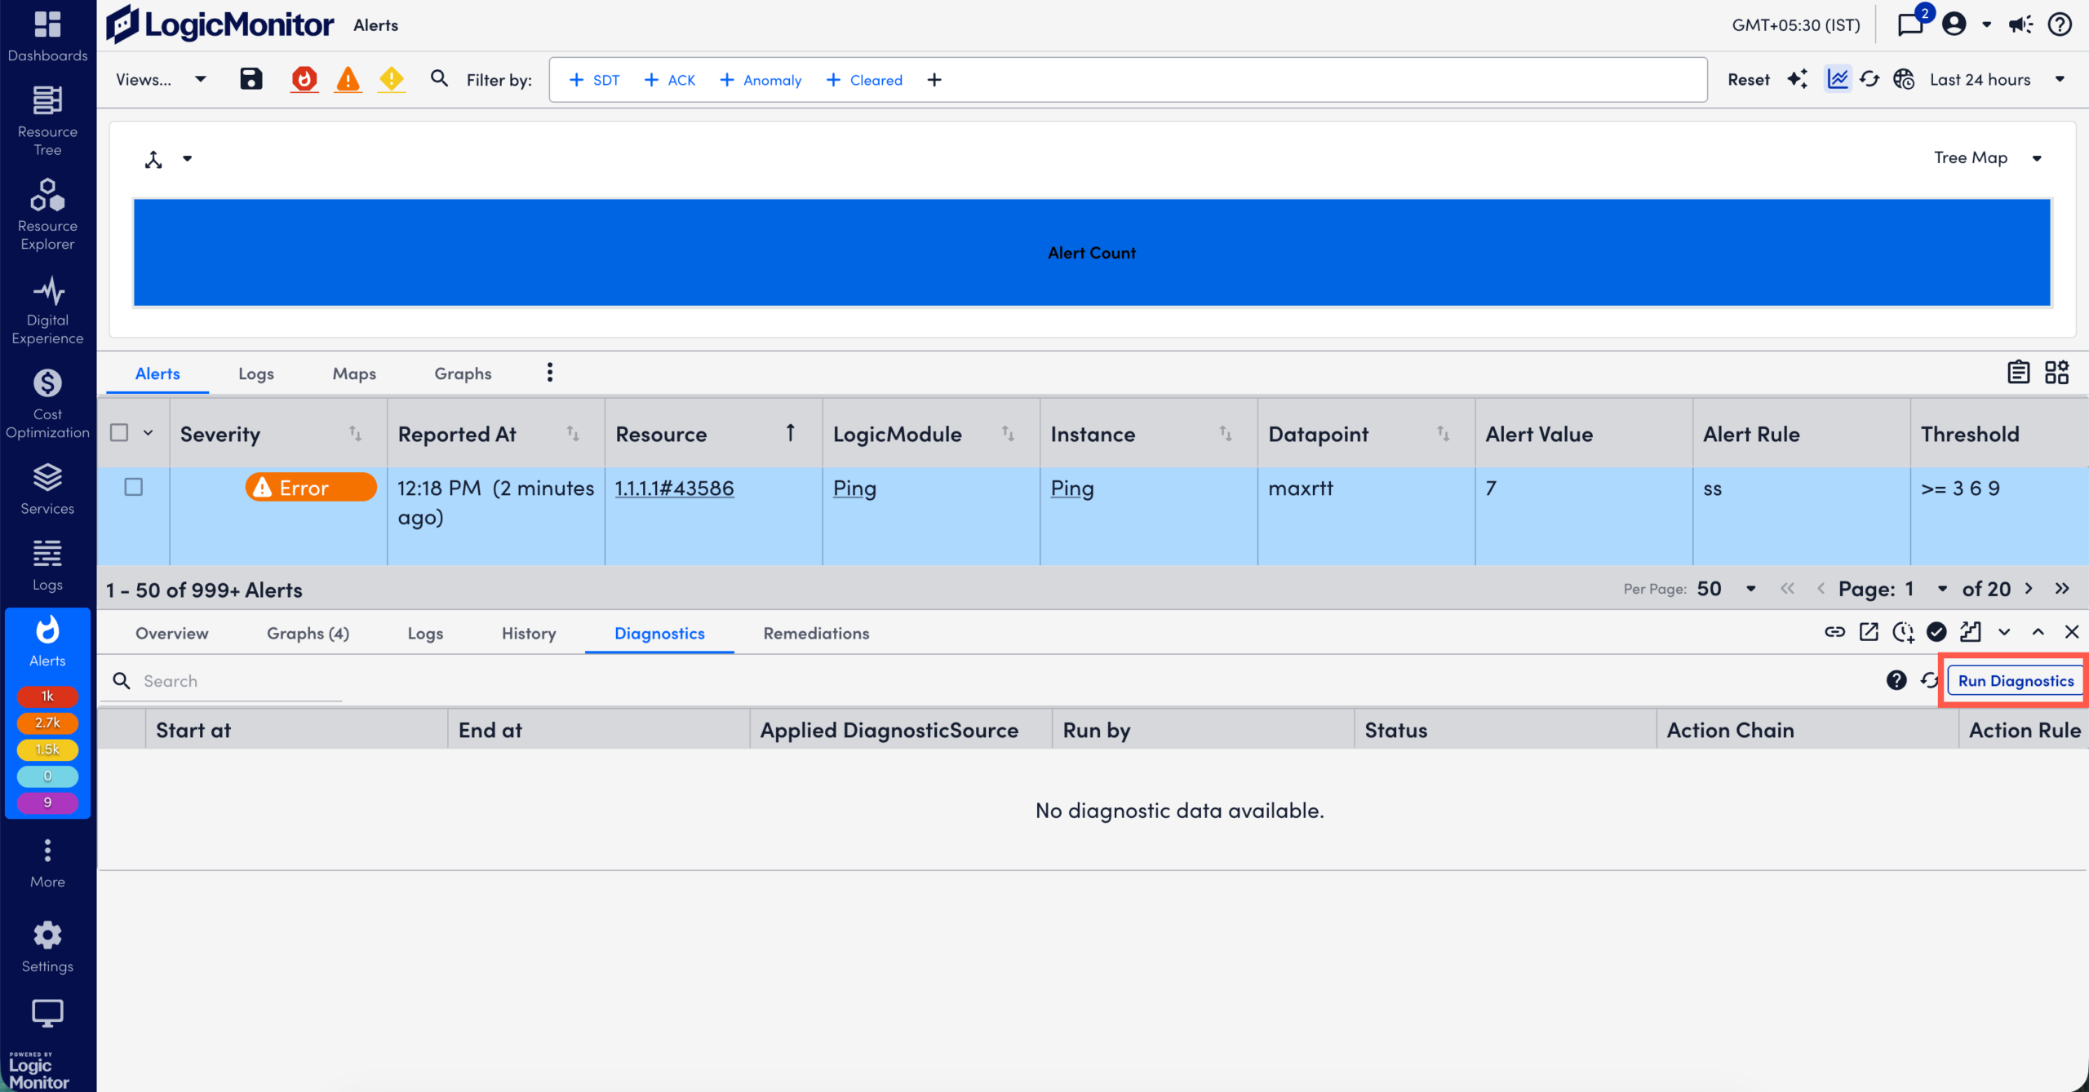This screenshot has height=1092, width=2089.
Task: Click the filter search magnifier icon
Action: tap(439, 79)
